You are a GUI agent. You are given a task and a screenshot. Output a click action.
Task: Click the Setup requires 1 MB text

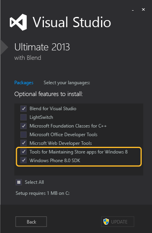[43, 193]
